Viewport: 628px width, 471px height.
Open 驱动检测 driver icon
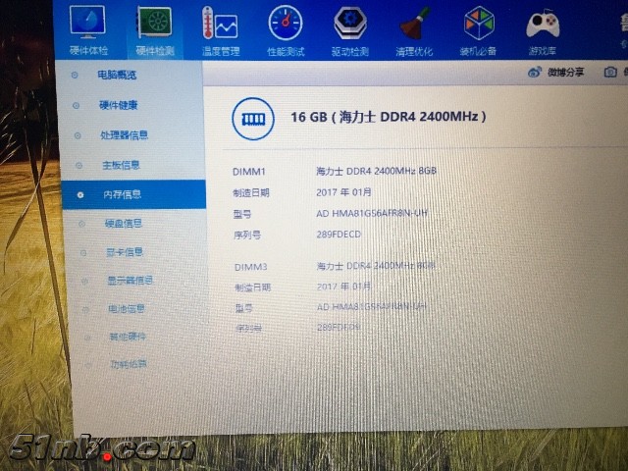coord(350,23)
